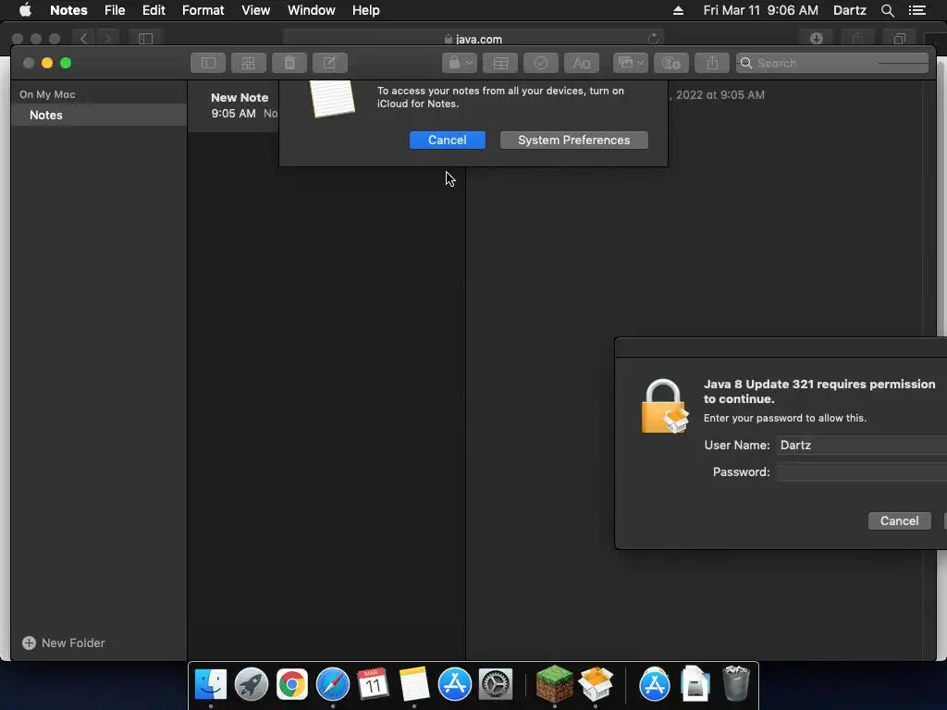
Task: Open the Trash in Dock
Action: (735, 684)
